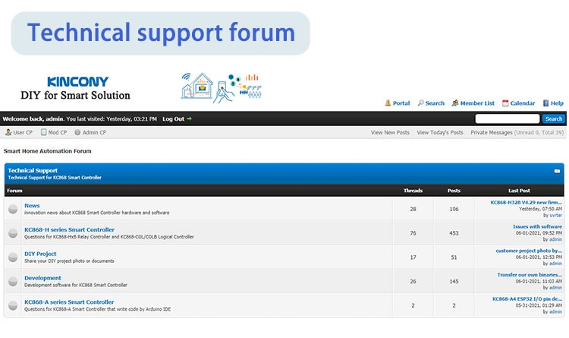Click the Help book icon
Screen dimensions: 569x338
[x=545, y=103]
